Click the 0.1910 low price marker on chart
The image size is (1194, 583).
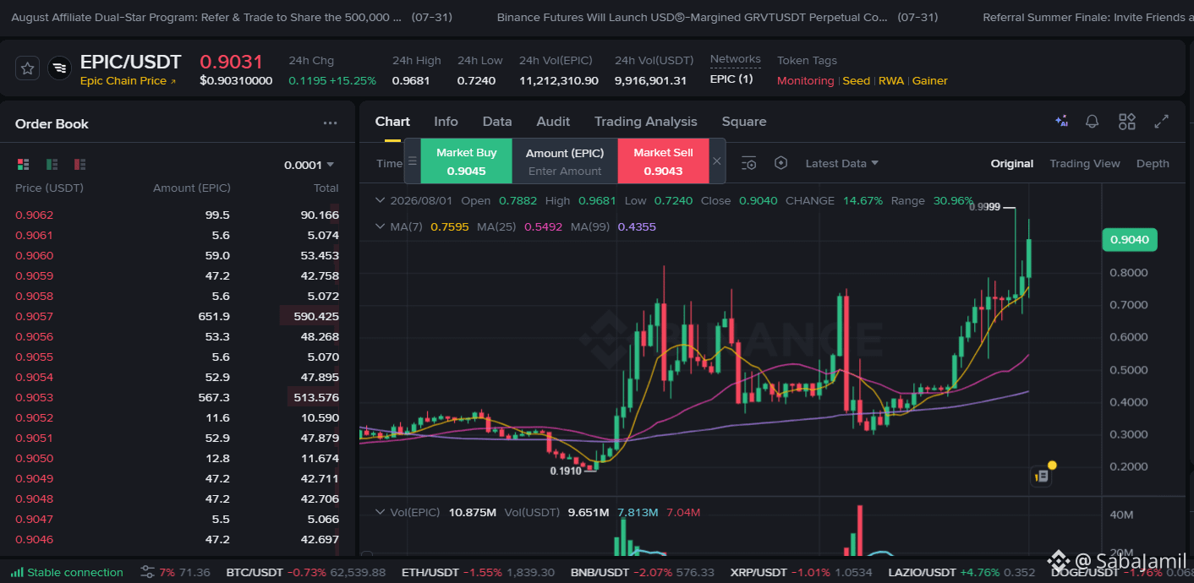(566, 471)
